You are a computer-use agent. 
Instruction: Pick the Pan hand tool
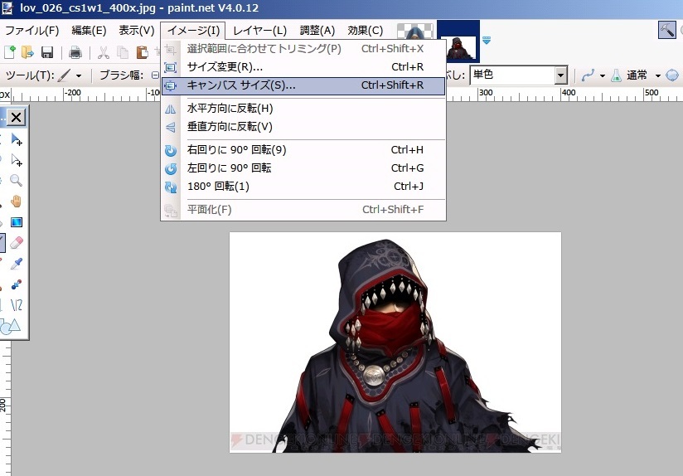(16, 202)
